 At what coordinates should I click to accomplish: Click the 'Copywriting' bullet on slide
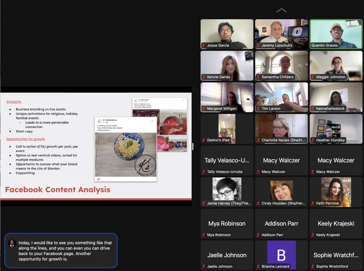click(25, 173)
